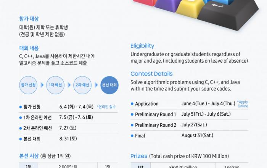Image resolution: width=267 pixels, height=168 pixels.
Task: Click the arrow between 2차 예선 and 본선 대회
Action: click(x=96, y=85)
